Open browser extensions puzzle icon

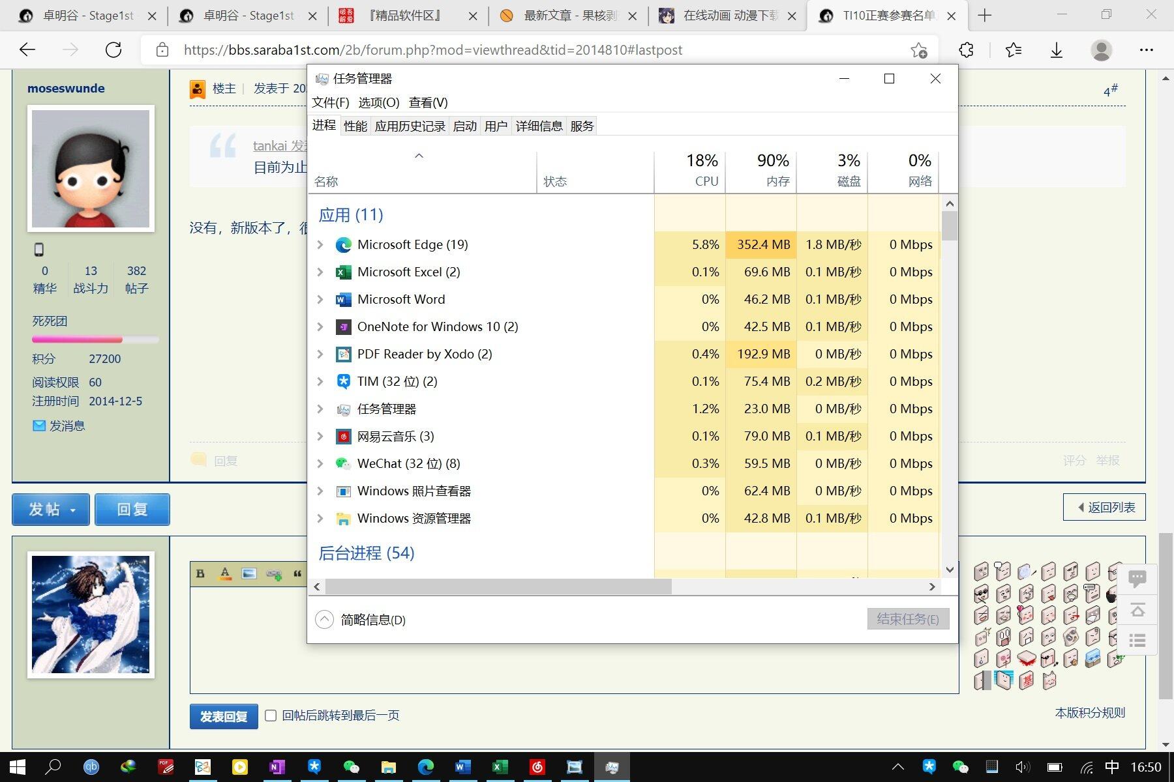(x=966, y=50)
